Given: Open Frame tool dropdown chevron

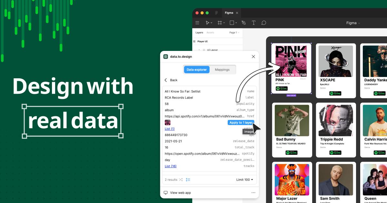Looking at the screenshot, I should coord(224,23).
